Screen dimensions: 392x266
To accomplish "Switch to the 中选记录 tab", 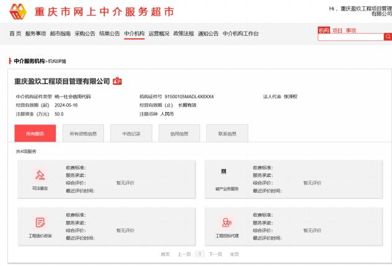I will coord(131,134).
